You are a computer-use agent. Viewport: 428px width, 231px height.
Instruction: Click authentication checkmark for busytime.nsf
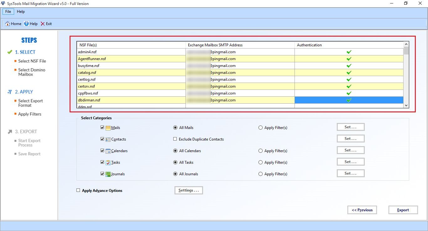pyautogui.click(x=349, y=66)
